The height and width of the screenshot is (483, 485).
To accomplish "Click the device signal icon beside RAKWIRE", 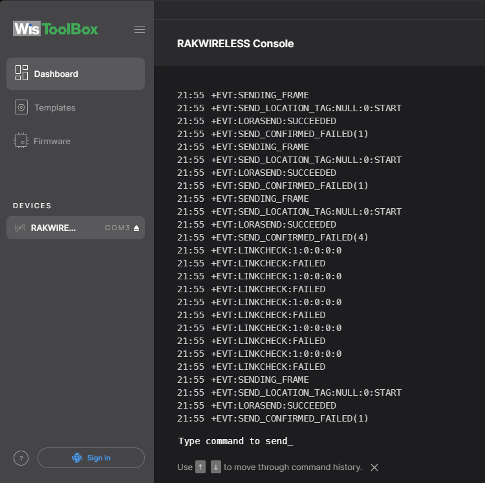I will point(19,228).
